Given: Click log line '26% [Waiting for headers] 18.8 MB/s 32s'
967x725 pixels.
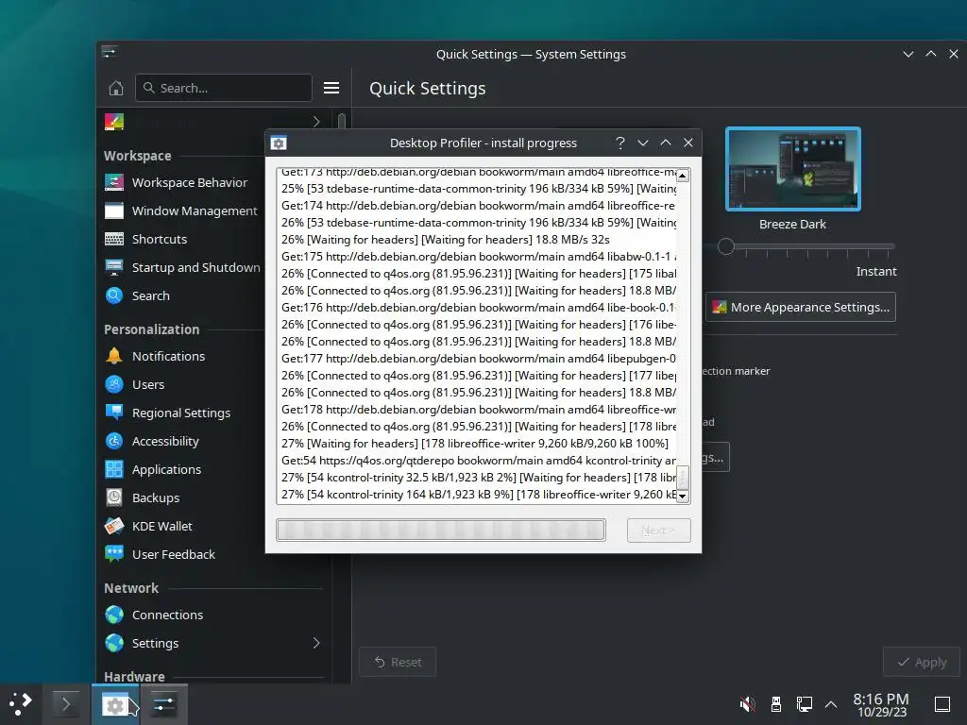Looking at the screenshot, I should click(446, 239).
